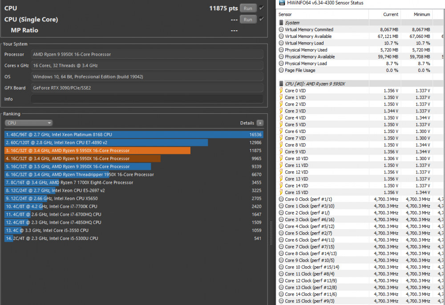Click the System group chip icon
This screenshot has width=445, height=305.
pos(281,22)
